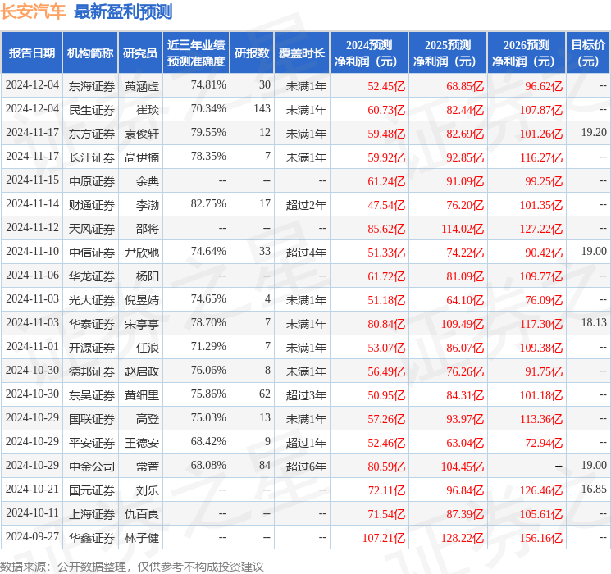Click the 长安汽车 title text
Viewport: 611px width, 574px height.
[33, 11]
